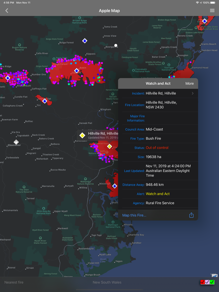219x292 pixels.
Task: Click Upper Myall label on map
Action: [x=61, y=211]
